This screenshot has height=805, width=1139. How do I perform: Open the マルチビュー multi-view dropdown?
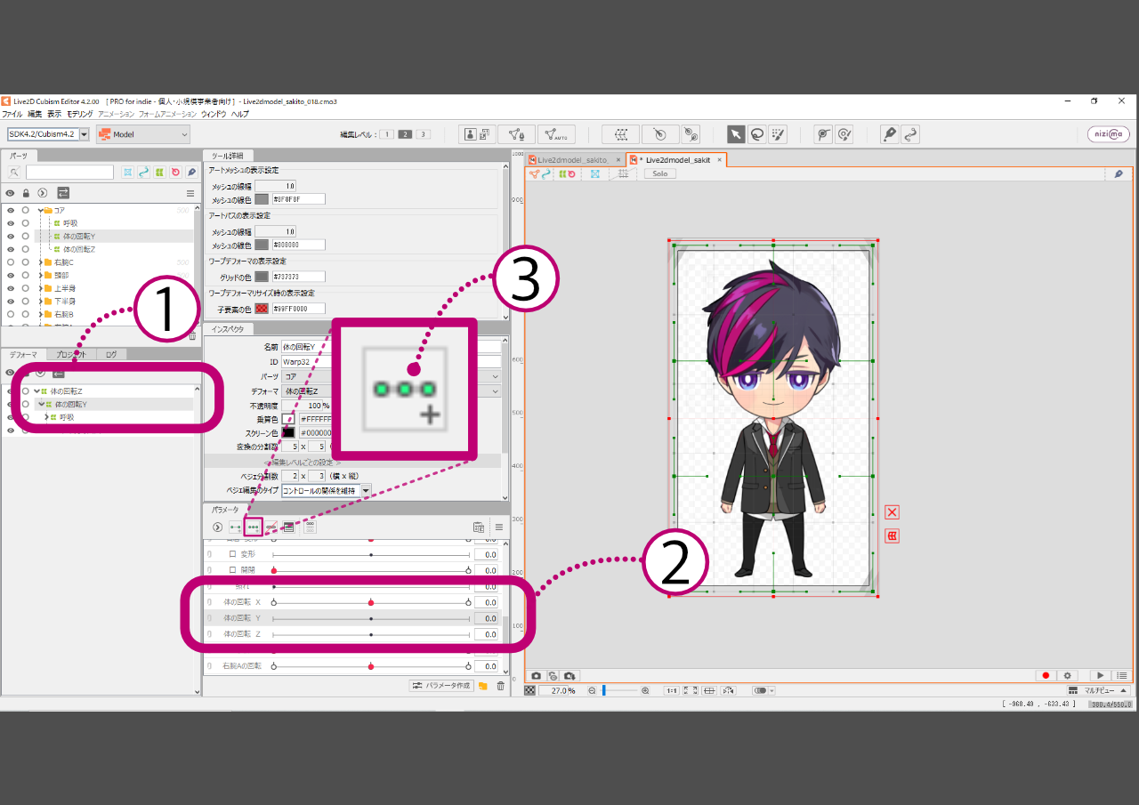click(1101, 691)
